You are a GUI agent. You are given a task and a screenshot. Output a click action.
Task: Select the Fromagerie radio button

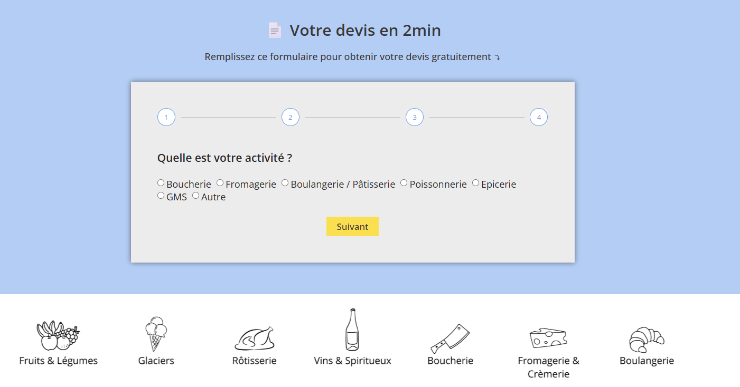click(220, 183)
